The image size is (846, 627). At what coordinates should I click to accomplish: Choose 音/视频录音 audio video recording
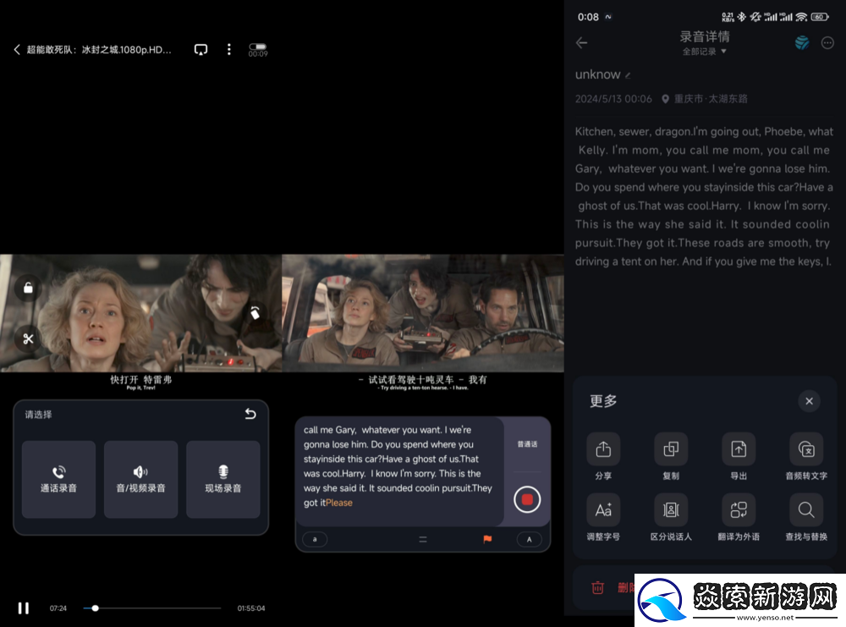[x=140, y=479]
